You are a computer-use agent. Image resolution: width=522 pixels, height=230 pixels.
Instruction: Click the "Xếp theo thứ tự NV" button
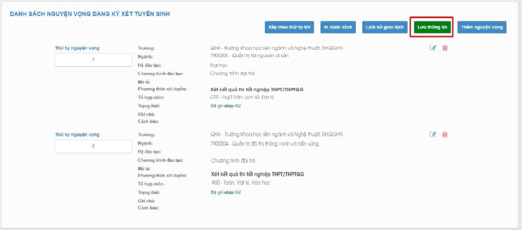click(x=289, y=27)
